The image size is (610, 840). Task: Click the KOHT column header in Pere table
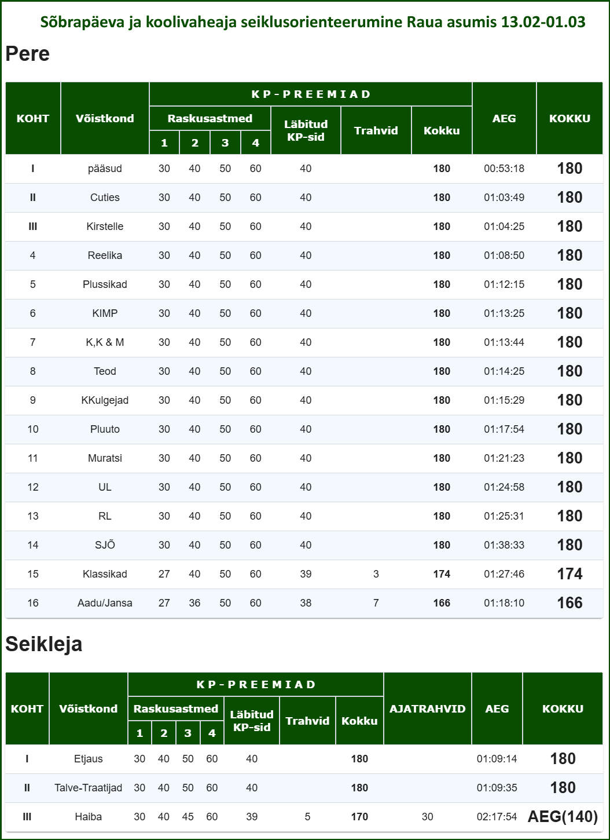coord(33,118)
